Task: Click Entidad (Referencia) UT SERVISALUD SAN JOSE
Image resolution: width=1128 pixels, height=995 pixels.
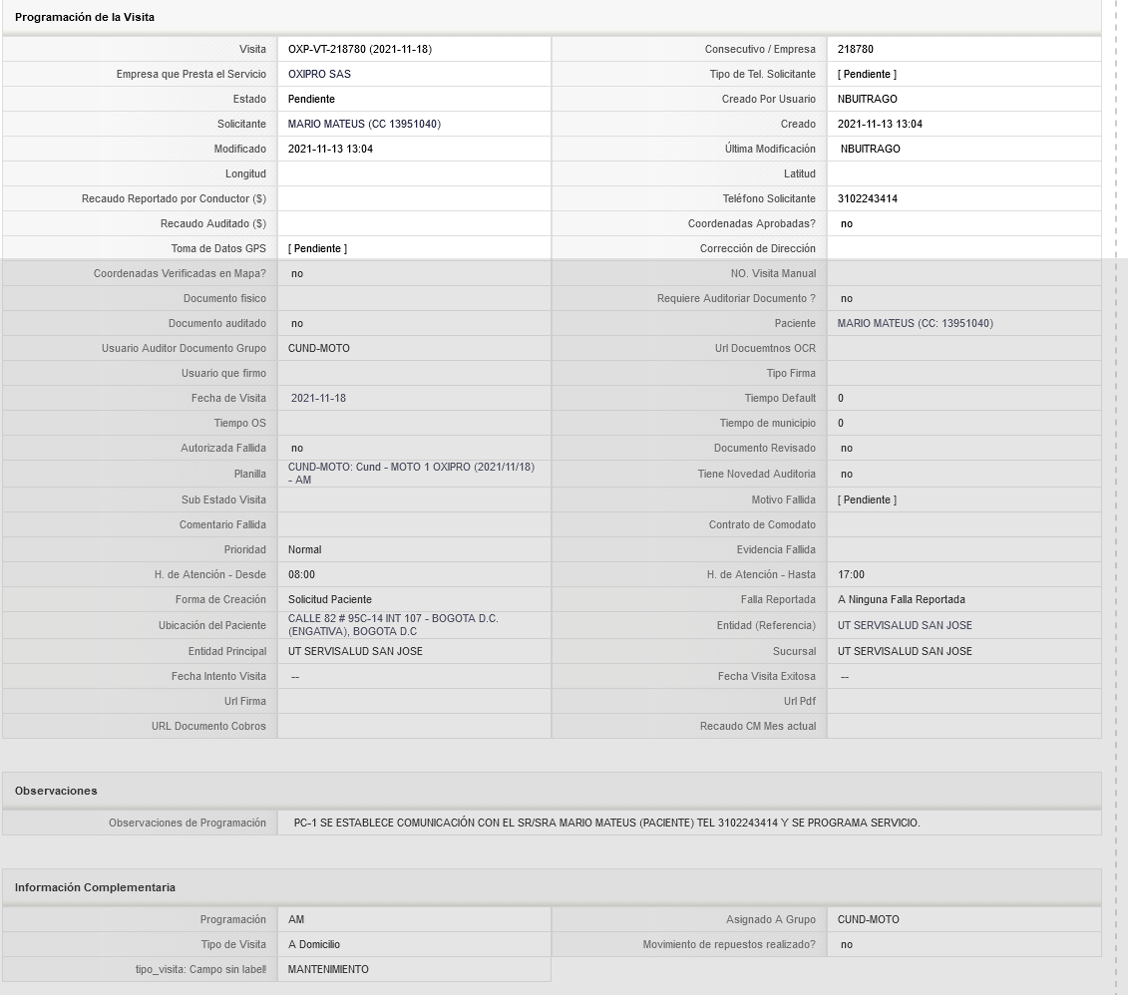Action: [x=905, y=625]
